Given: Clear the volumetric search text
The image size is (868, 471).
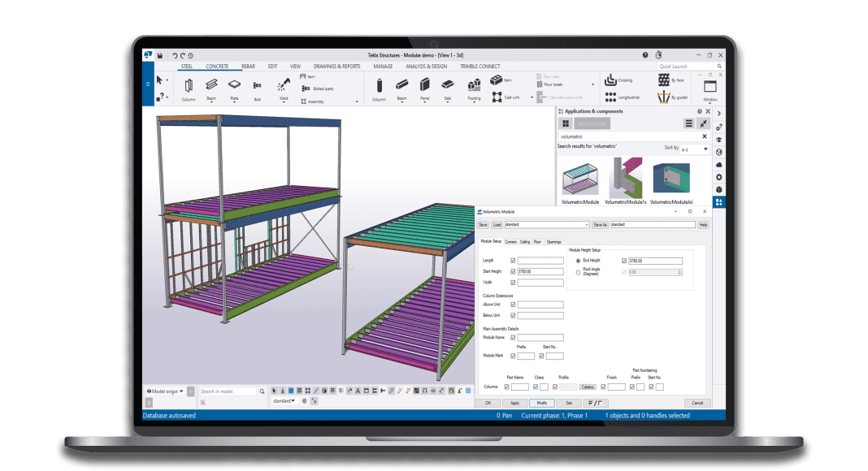Looking at the screenshot, I should pyautogui.click(x=704, y=136).
